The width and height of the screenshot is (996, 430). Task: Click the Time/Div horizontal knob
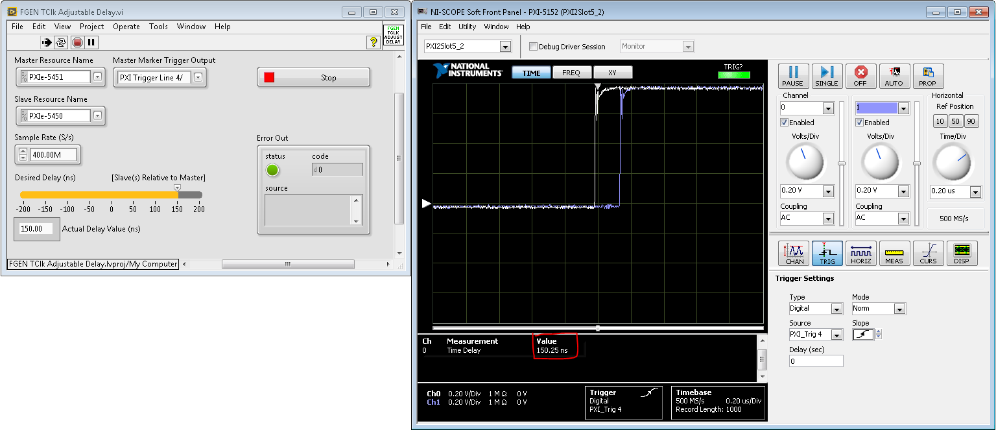952,162
